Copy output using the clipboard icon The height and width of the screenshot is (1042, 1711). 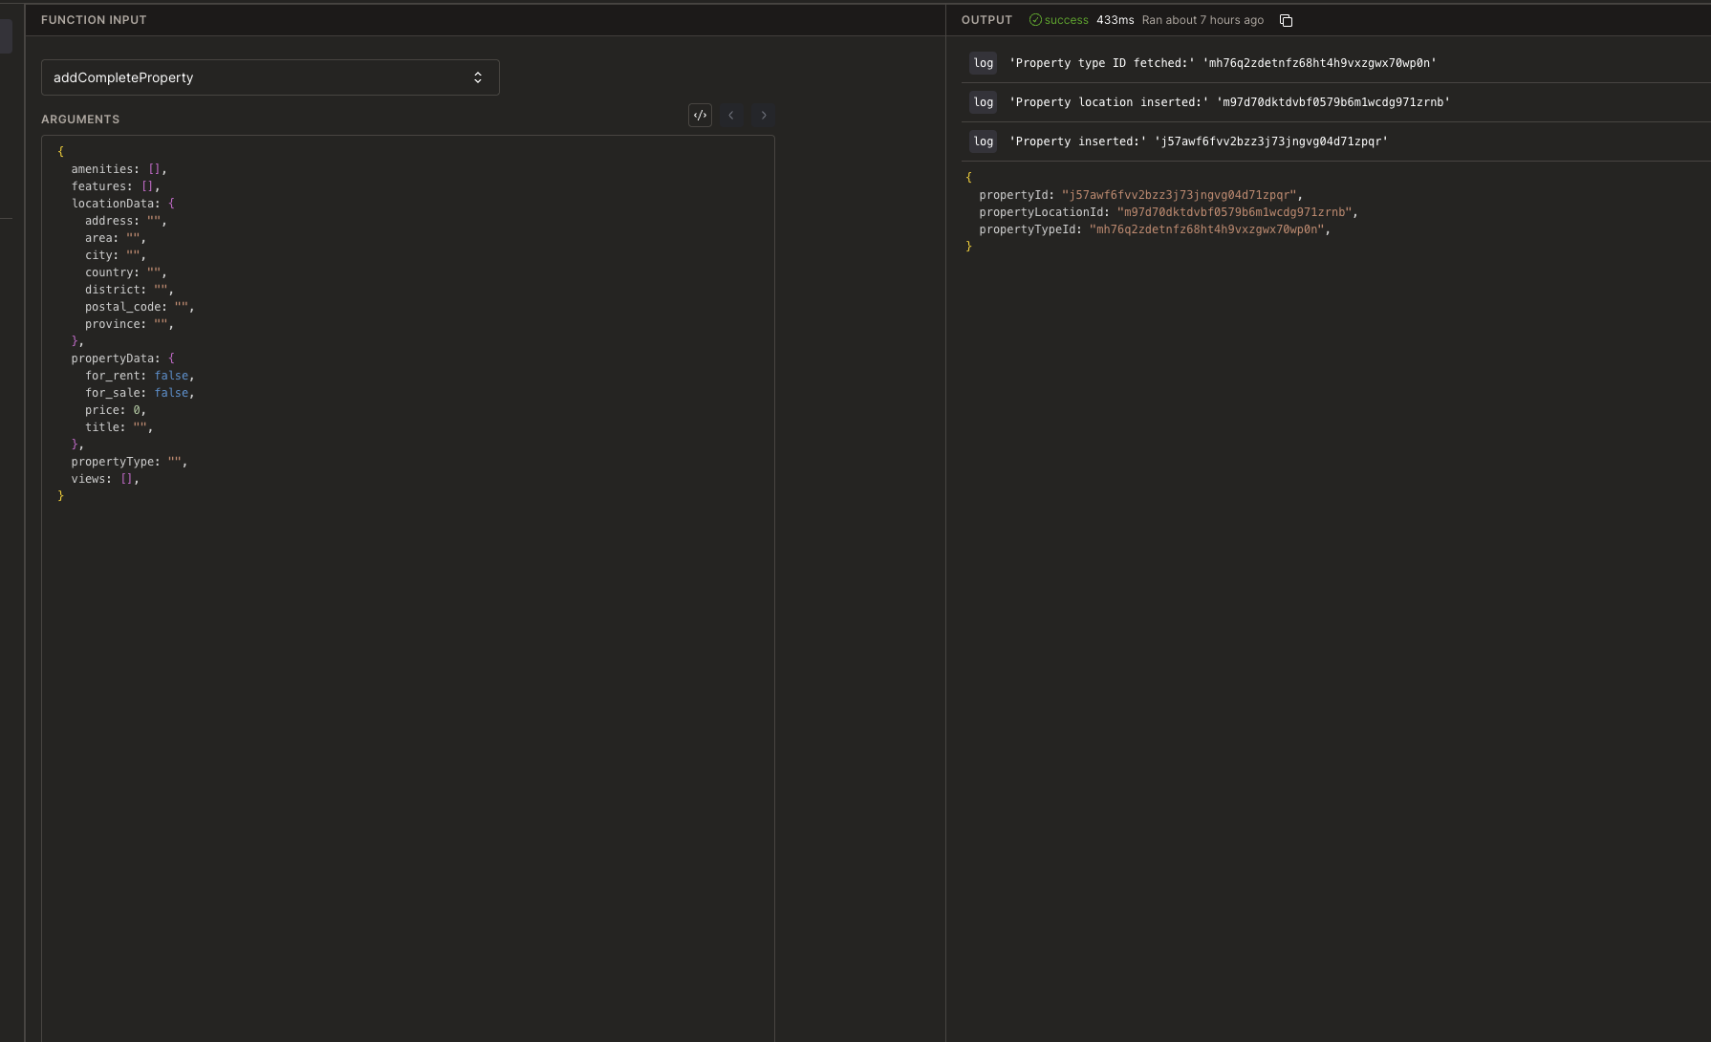click(1286, 20)
